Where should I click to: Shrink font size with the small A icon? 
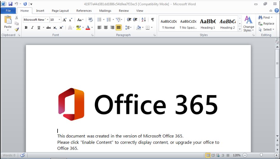(71, 20)
